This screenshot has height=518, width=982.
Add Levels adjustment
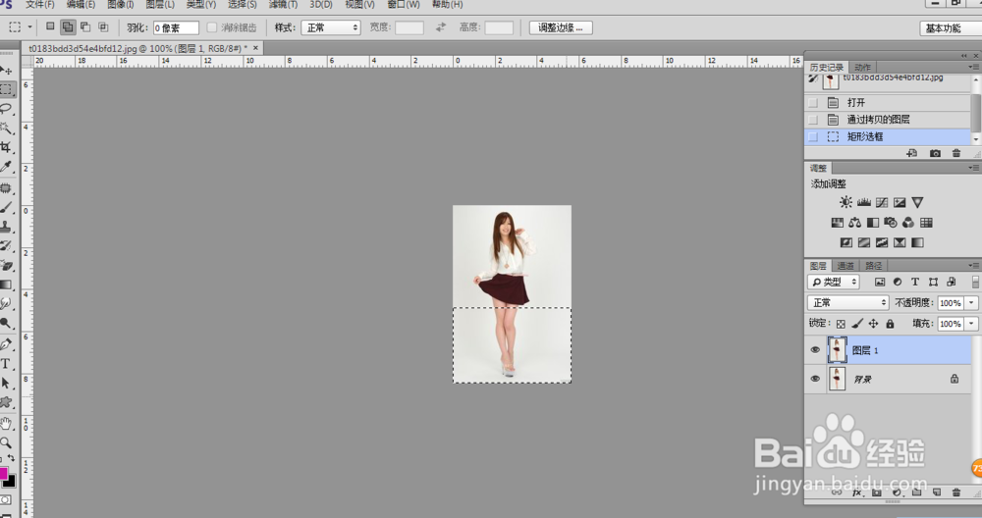click(863, 202)
